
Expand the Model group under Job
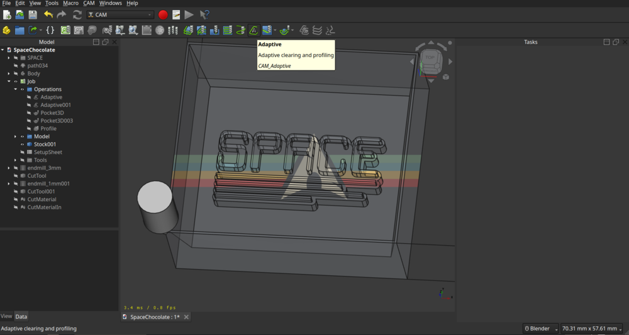click(15, 136)
